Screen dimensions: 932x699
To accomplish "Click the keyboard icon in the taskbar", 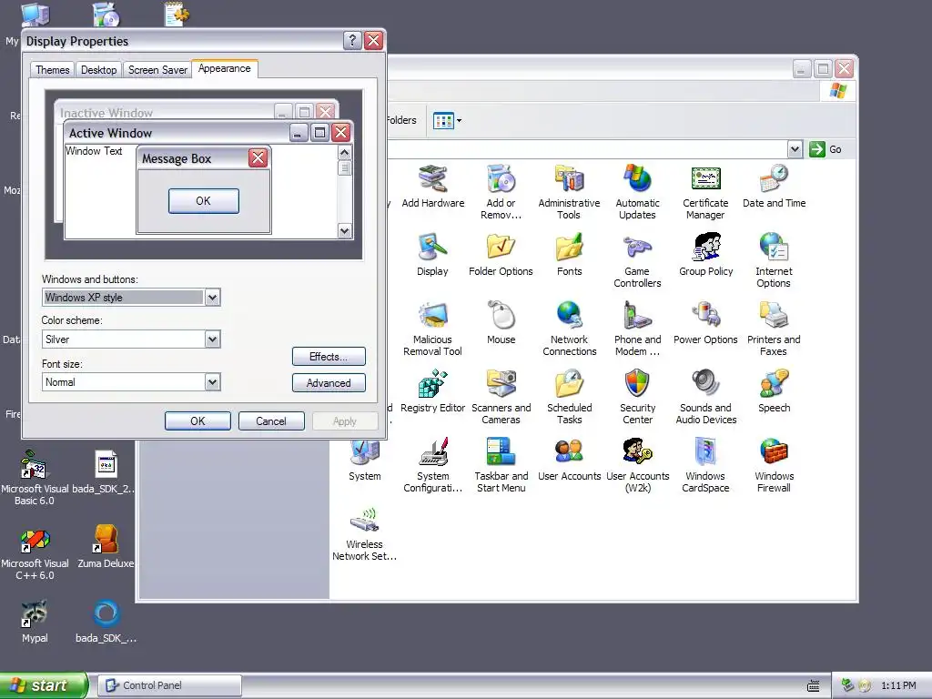I will [x=813, y=686].
